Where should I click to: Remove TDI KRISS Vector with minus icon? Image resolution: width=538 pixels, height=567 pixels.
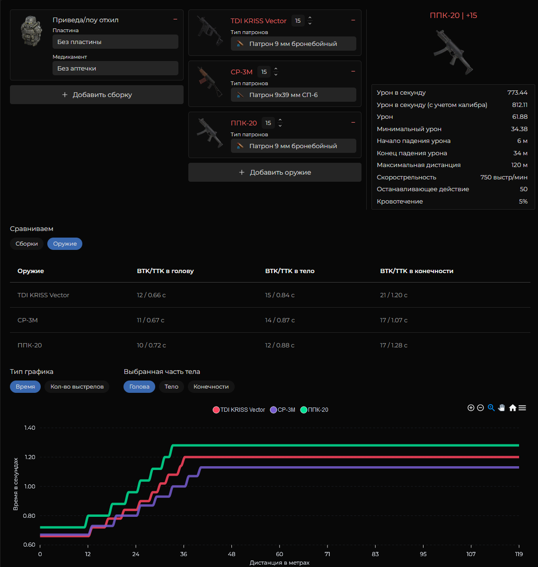pyautogui.click(x=353, y=20)
